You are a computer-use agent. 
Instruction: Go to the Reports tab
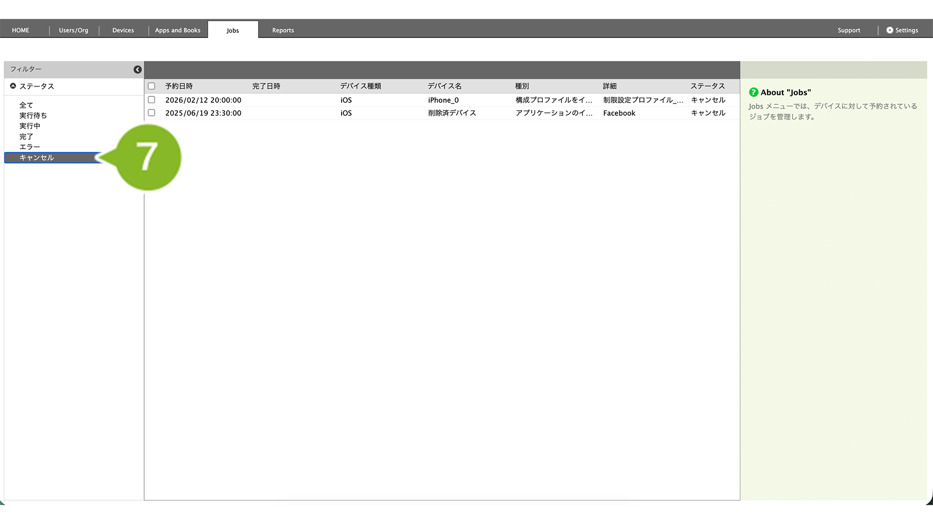click(283, 30)
